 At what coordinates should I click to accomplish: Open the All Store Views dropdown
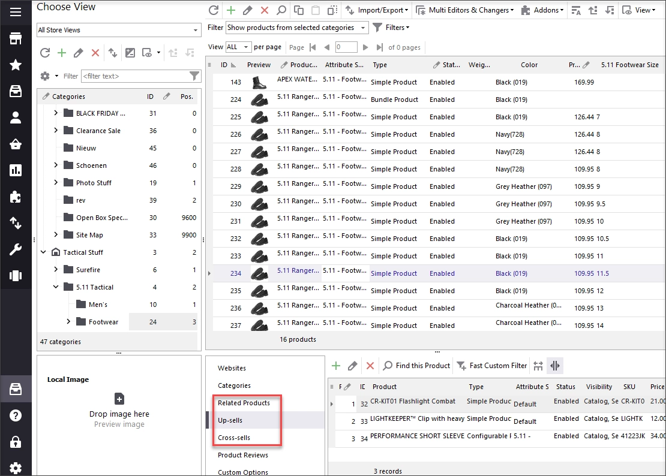(119, 30)
